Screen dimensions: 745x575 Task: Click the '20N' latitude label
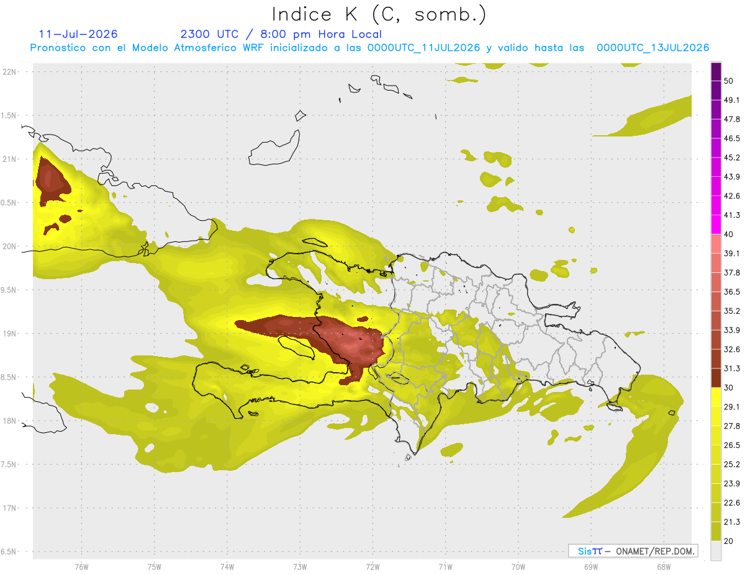(x=11, y=246)
